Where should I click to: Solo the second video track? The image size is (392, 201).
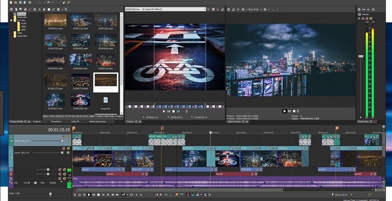[x=68, y=149]
